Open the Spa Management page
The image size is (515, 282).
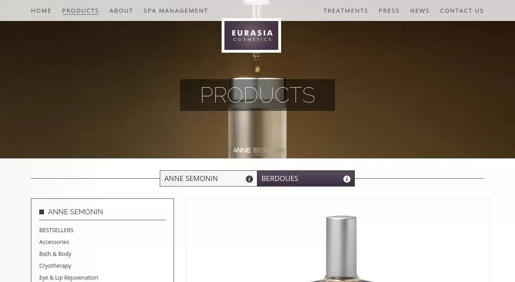(176, 11)
